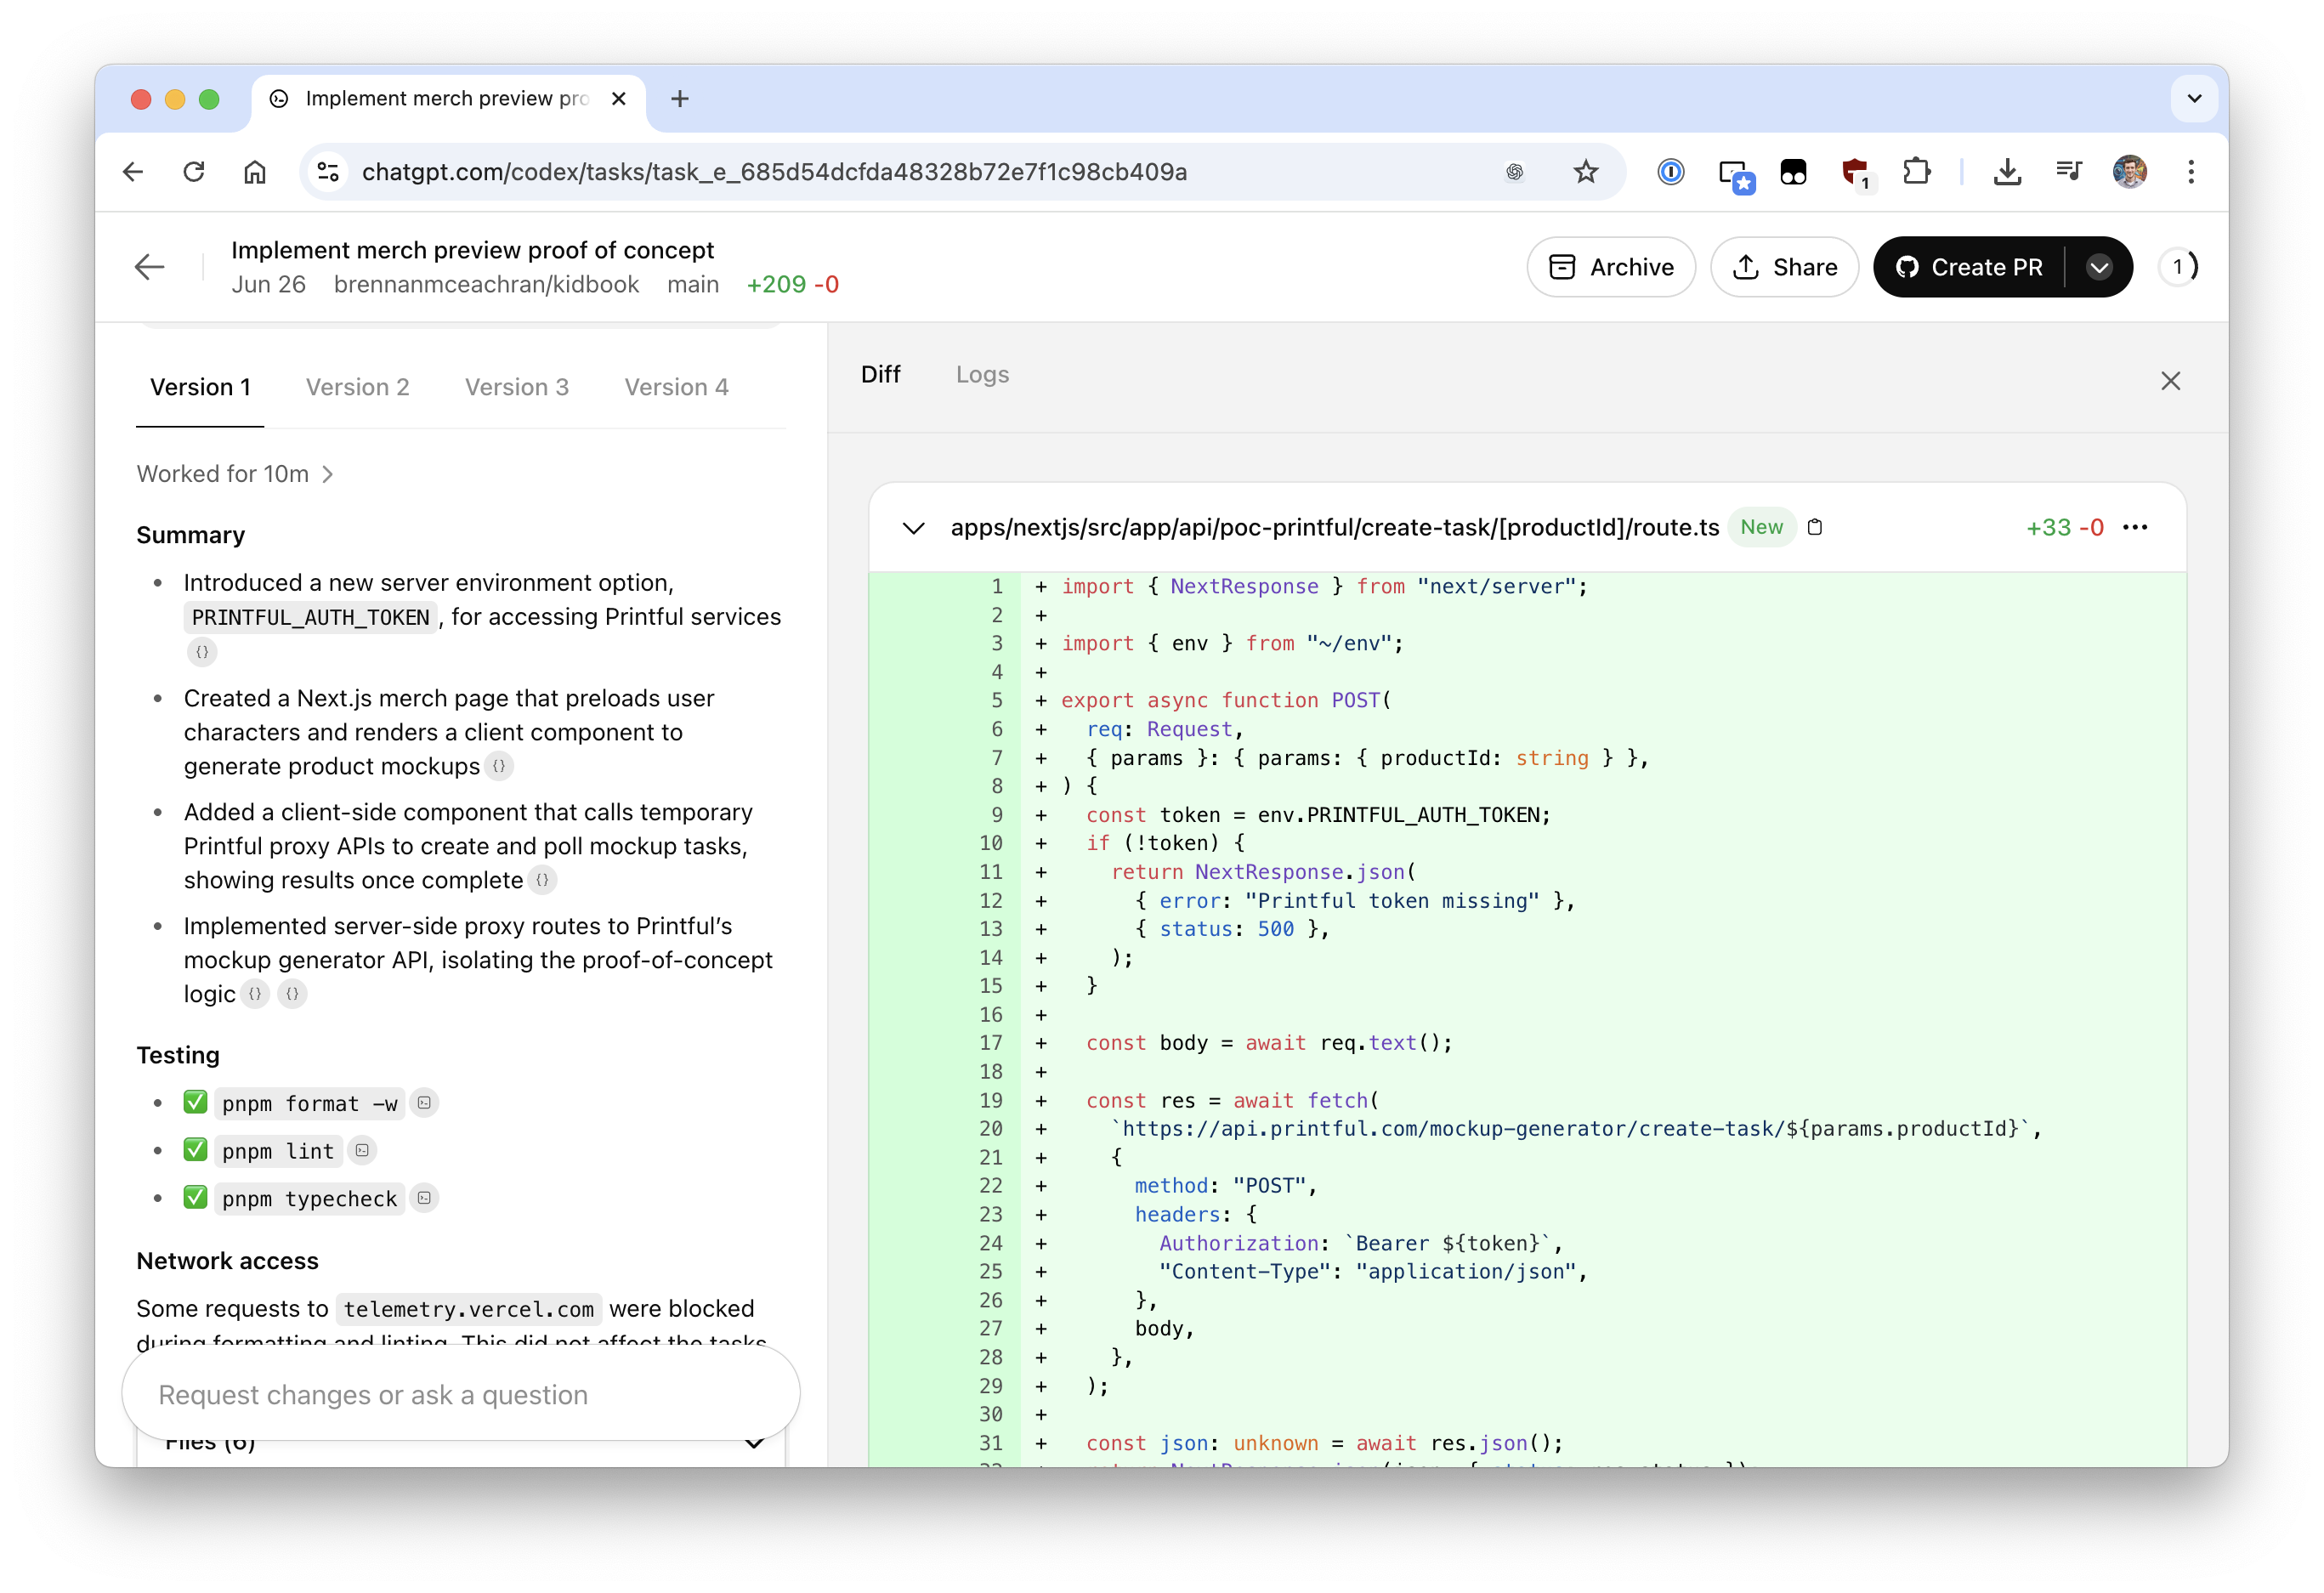Copy the route.ts file path icon

[1815, 527]
